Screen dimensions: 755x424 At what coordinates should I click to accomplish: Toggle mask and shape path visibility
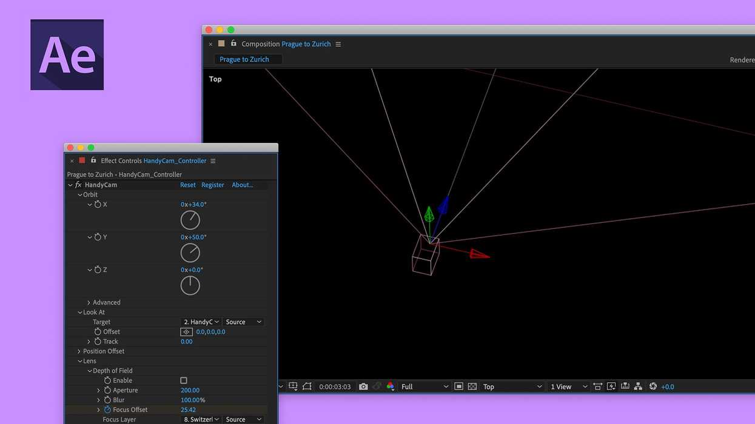307,386
